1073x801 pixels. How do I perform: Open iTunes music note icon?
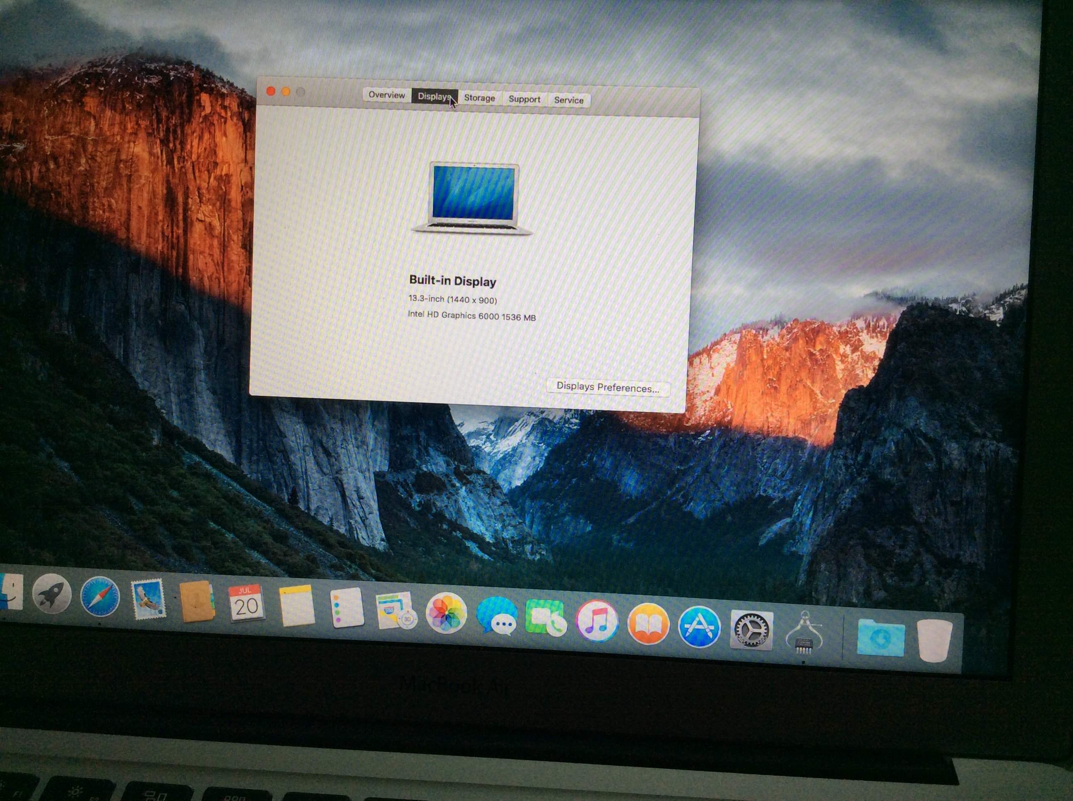(597, 621)
